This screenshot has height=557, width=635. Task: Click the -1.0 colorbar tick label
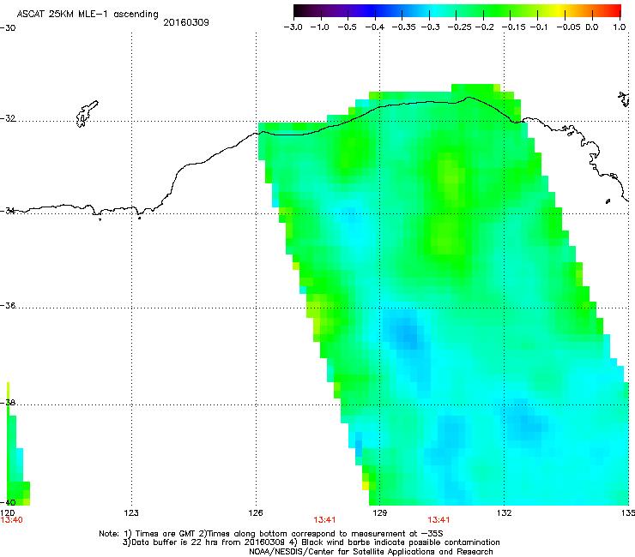[319, 27]
